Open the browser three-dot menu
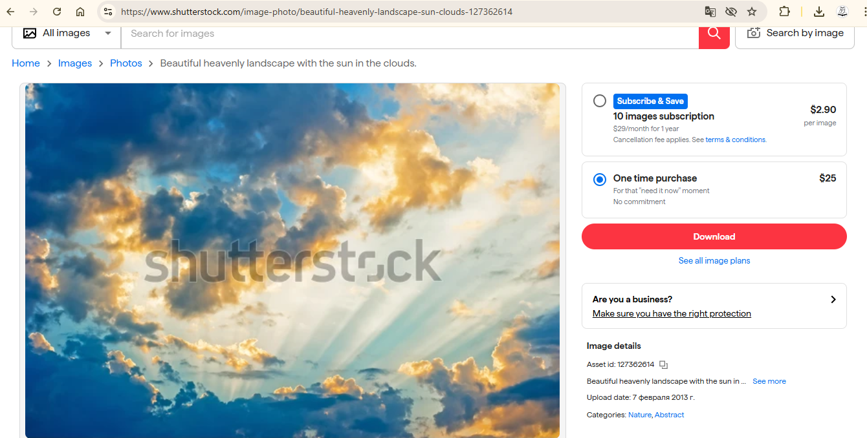The image size is (867, 438). (865, 12)
